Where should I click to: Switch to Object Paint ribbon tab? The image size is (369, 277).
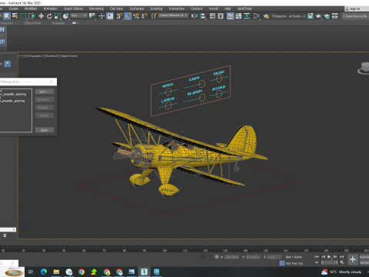32,23
